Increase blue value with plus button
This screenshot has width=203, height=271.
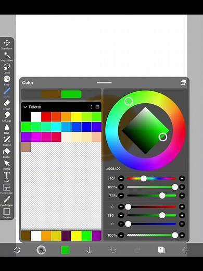pyautogui.click(x=182, y=224)
